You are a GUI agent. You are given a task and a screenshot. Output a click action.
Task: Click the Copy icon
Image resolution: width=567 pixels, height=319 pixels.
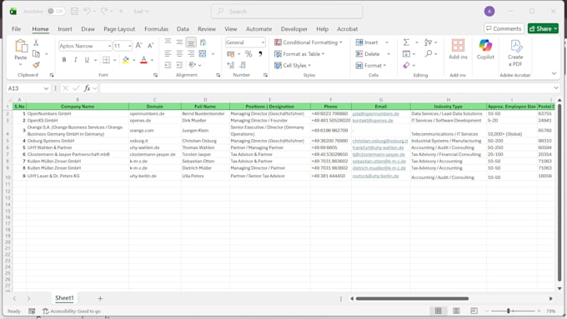(36, 54)
